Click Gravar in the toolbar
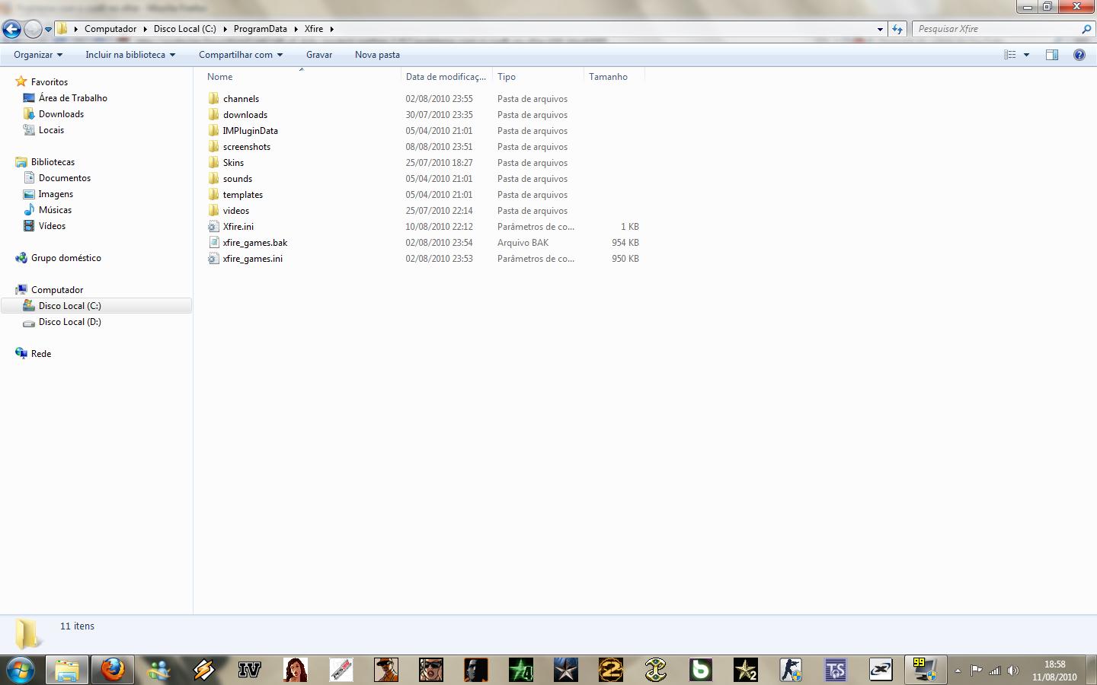This screenshot has width=1097, height=685. click(319, 55)
